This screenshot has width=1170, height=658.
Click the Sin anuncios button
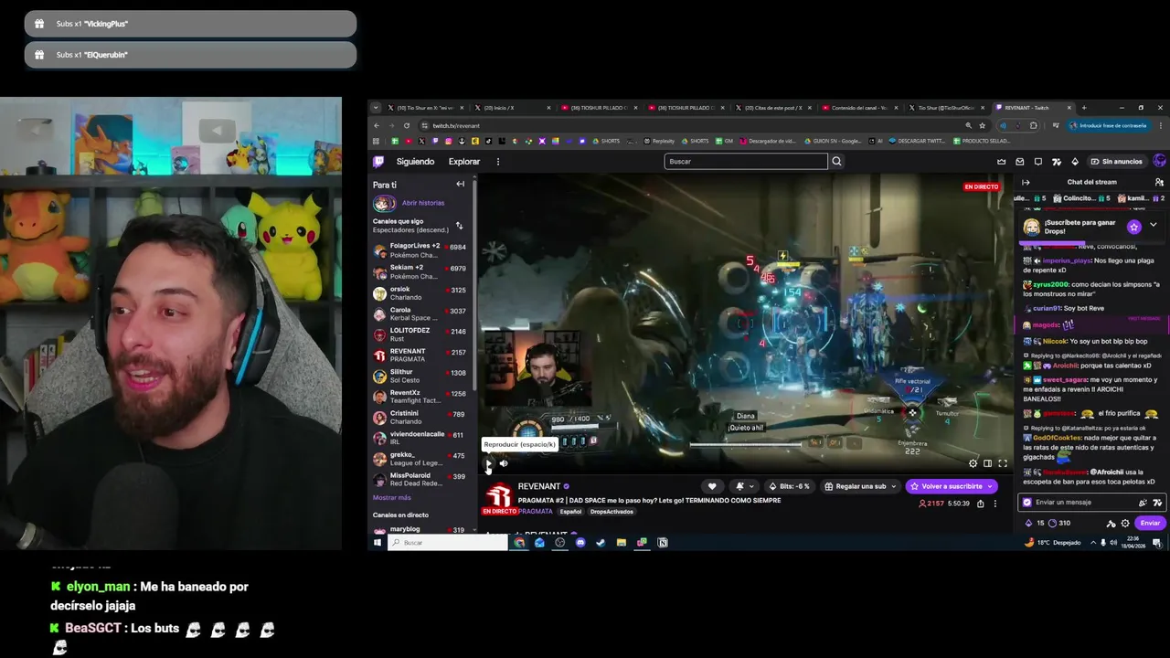1117,162
